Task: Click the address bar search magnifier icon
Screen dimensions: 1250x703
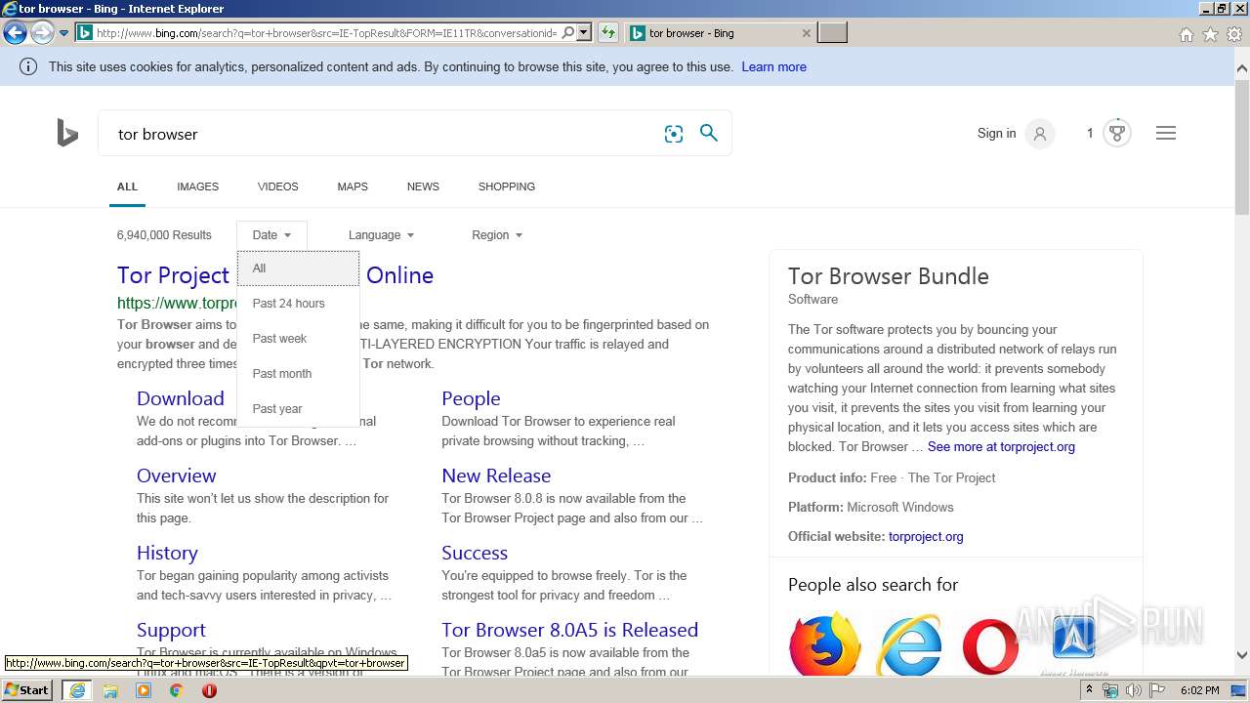Action: [x=568, y=33]
